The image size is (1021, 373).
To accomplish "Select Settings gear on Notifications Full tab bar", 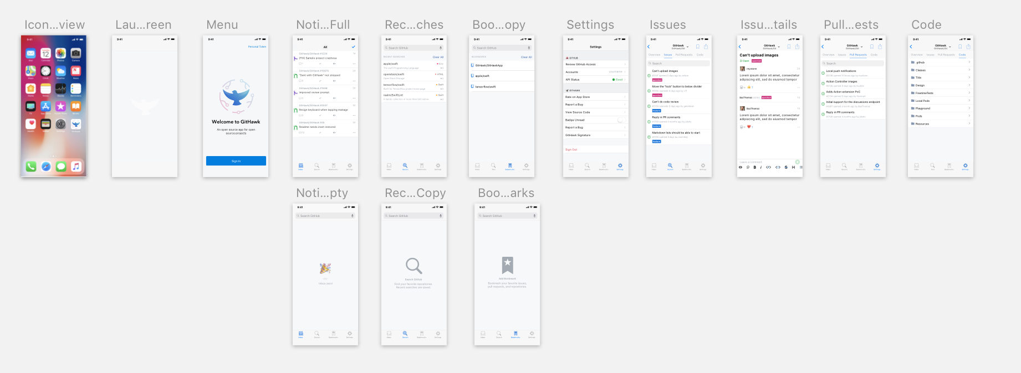I will click(x=350, y=166).
